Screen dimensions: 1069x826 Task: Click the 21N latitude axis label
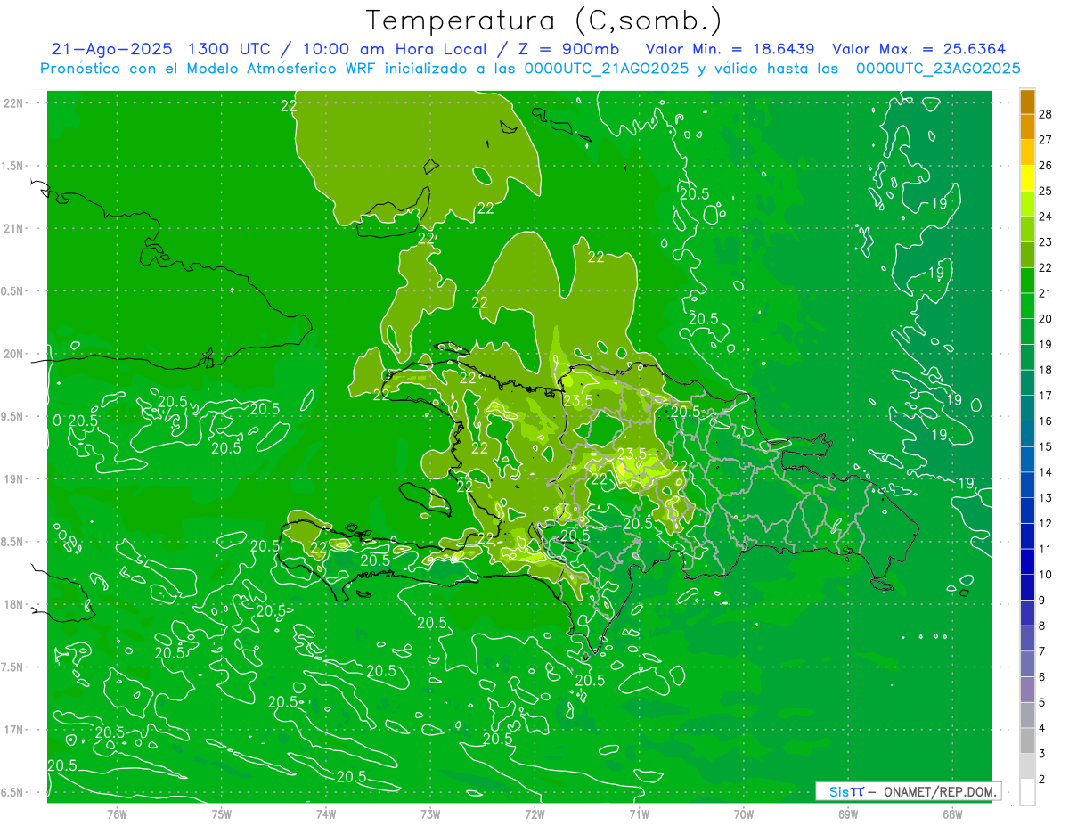15,228
